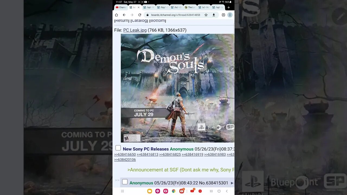Close the active /v/ tab
This screenshot has width=347, height=195.
(139, 7)
